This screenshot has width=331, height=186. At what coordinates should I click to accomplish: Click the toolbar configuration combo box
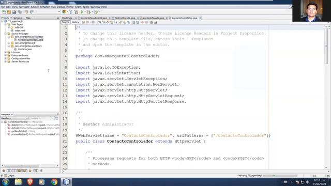click(48, 12)
